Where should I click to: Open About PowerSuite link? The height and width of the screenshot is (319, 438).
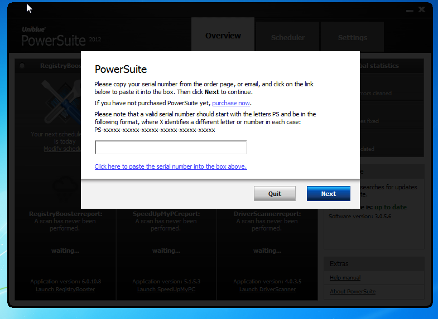pos(353,292)
